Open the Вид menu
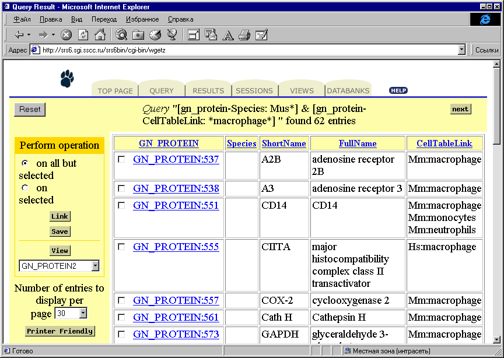 pos(76,19)
